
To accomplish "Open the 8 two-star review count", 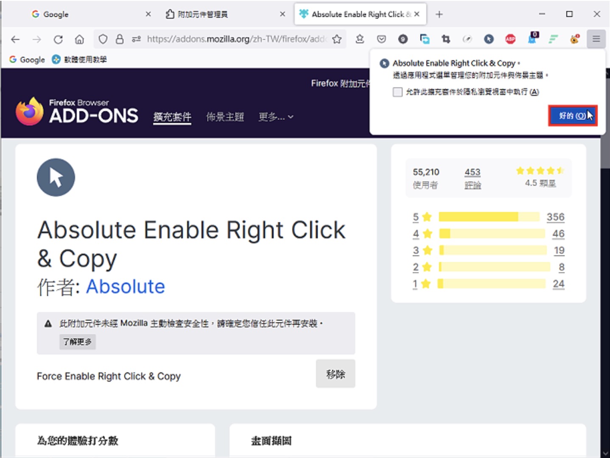I will [x=562, y=267].
